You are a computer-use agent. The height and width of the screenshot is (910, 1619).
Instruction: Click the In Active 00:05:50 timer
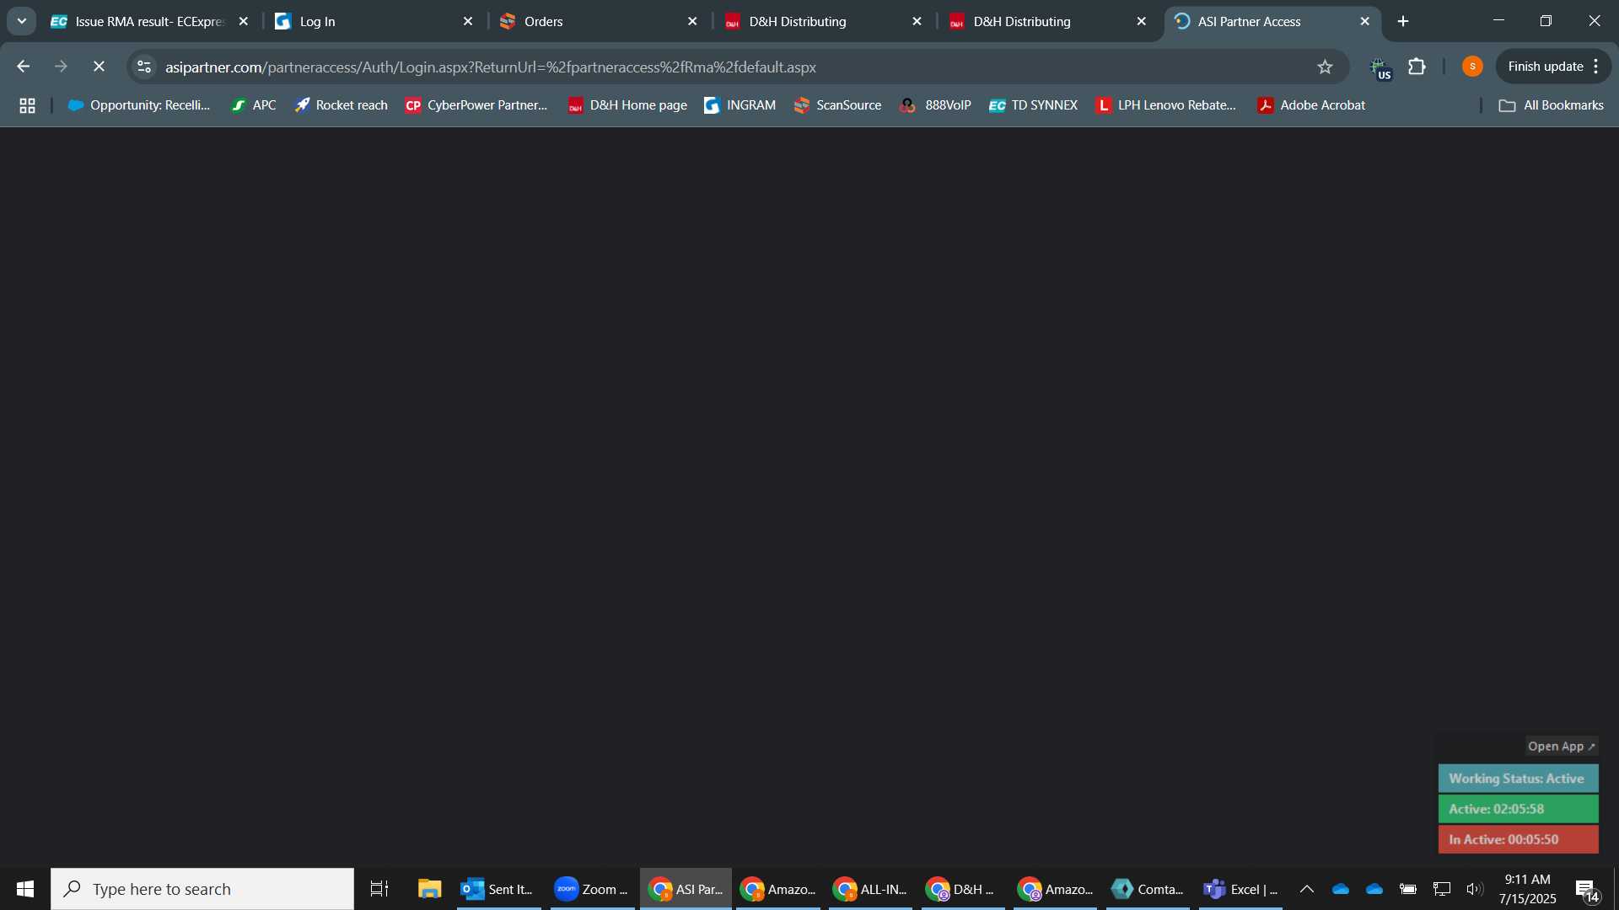pos(1518,839)
